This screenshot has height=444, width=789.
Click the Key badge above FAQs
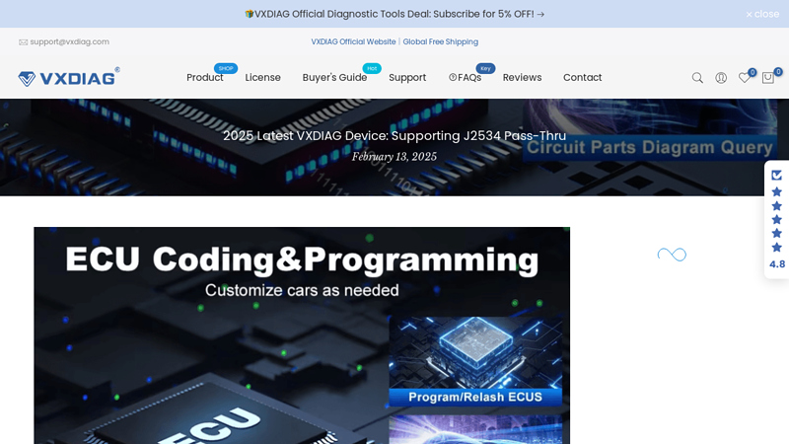485,68
